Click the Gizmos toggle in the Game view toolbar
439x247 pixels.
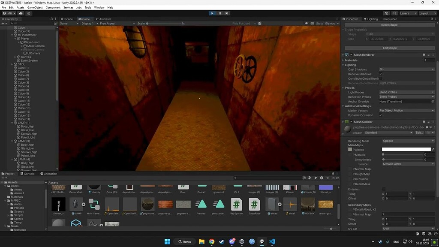330,23
